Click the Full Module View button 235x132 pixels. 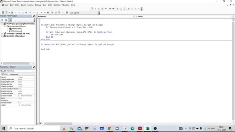(x=40, y=124)
